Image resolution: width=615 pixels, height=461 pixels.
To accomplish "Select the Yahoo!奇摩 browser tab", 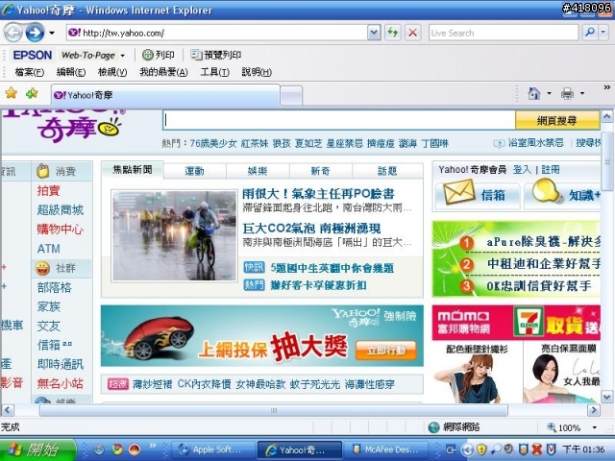I will (165, 95).
